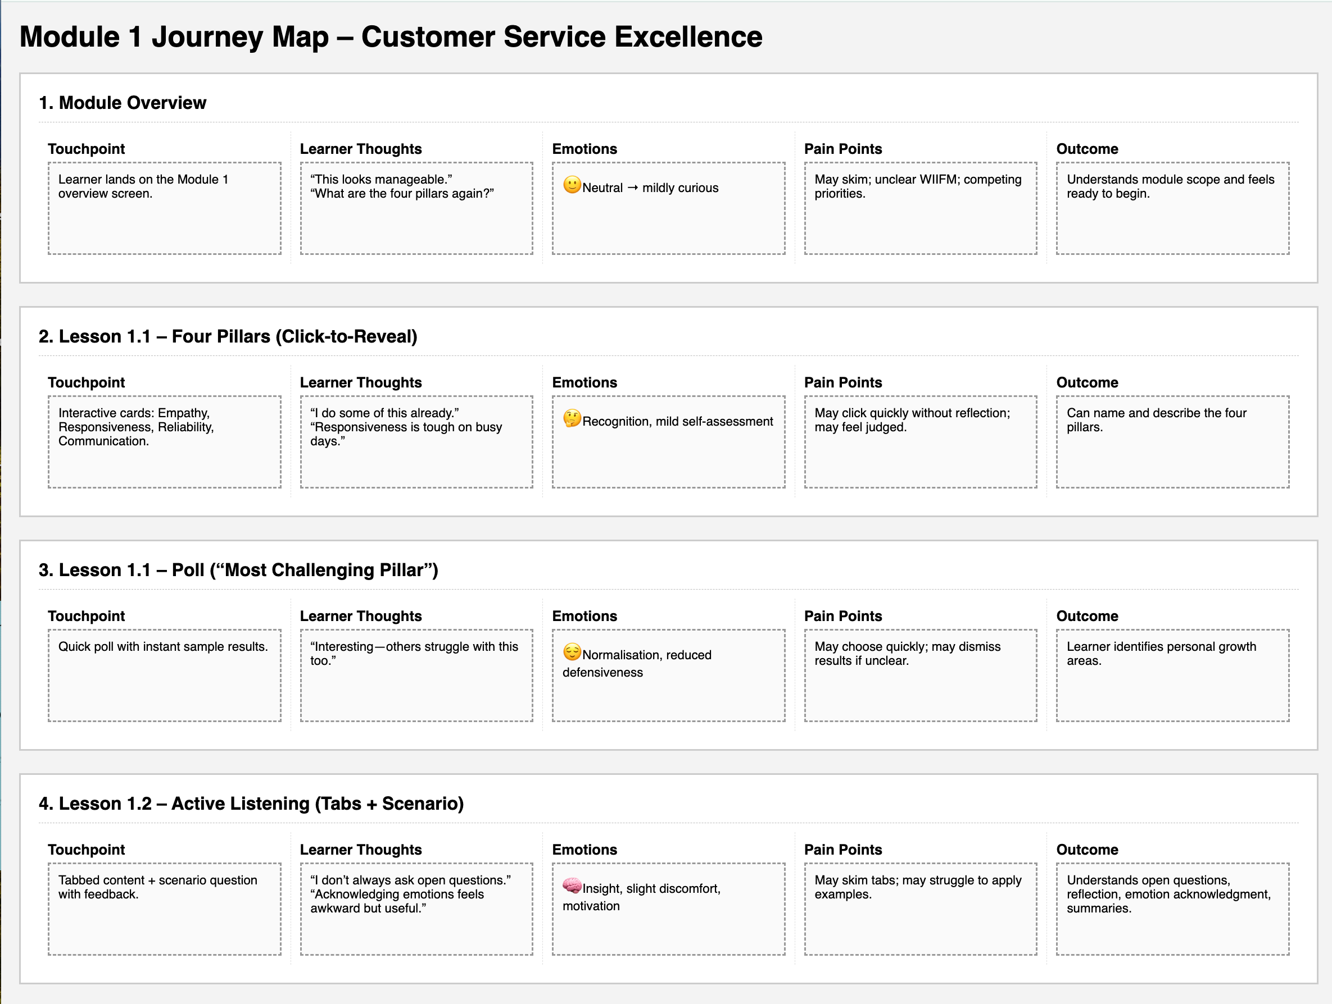Click the 'Lesson 1.1 – Poll' section heading
1332x1004 pixels.
tap(238, 570)
